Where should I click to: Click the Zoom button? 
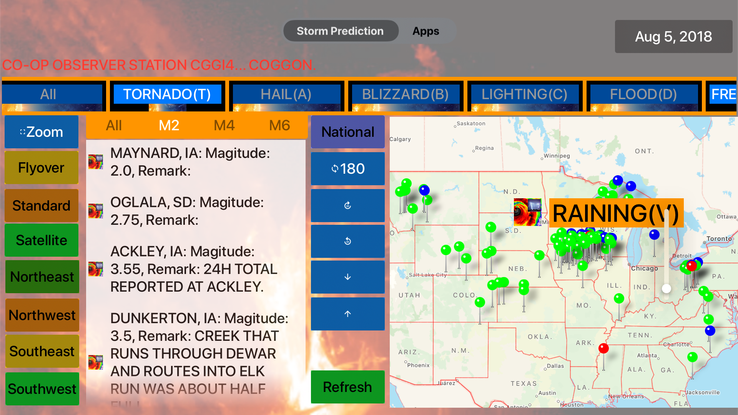[42, 132]
